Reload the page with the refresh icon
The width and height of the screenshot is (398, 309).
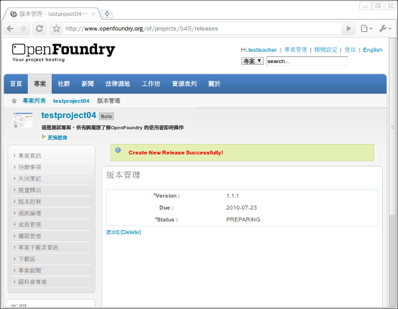39,29
